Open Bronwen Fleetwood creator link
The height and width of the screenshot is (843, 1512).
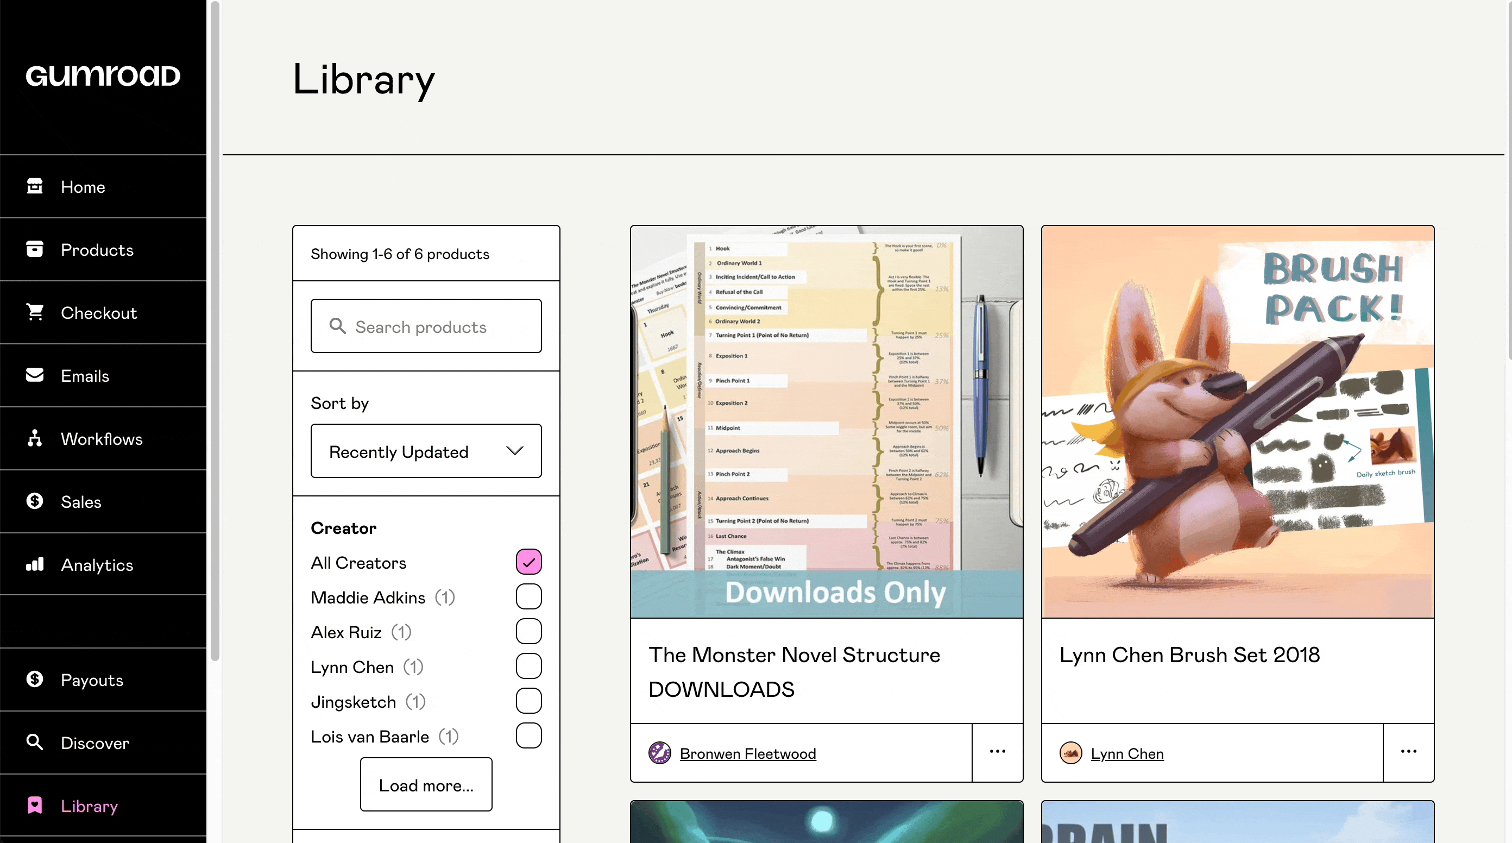(747, 753)
